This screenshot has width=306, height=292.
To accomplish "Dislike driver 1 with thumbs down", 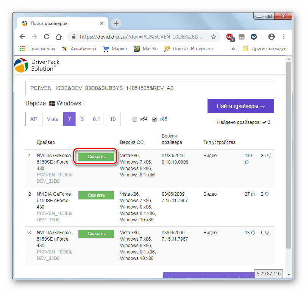I will click(x=269, y=156).
